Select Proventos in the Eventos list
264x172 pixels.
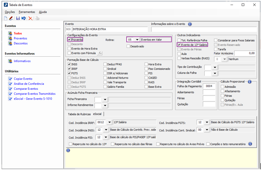click(x=20, y=38)
